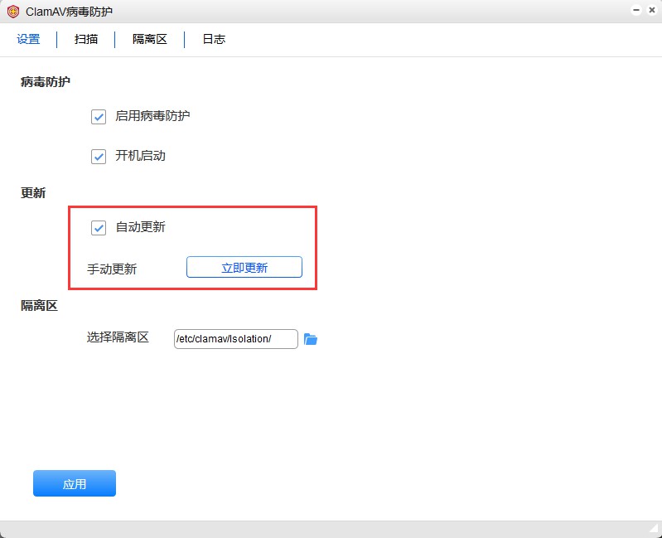The image size is (662, 538).
Task: Switch to the 设置 tab
Action: click(x=28, y=39)
